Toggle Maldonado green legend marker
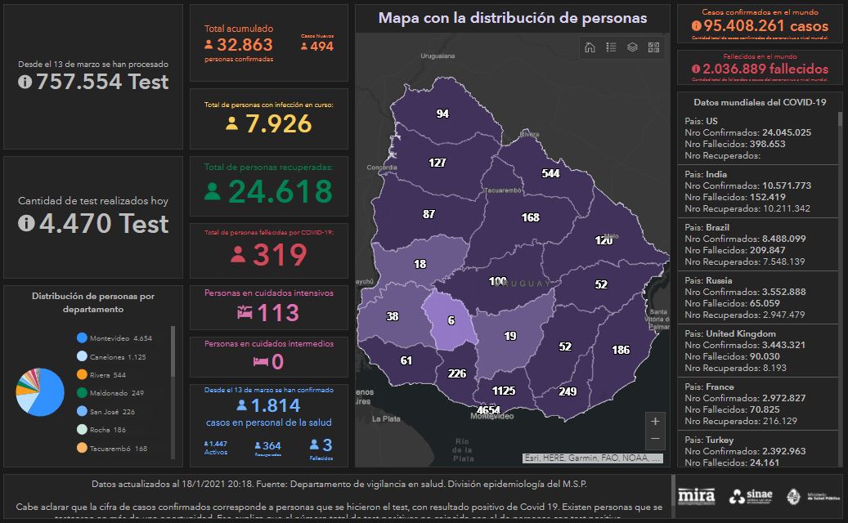This screenshot has height=523, width=848. pos(82,393)
